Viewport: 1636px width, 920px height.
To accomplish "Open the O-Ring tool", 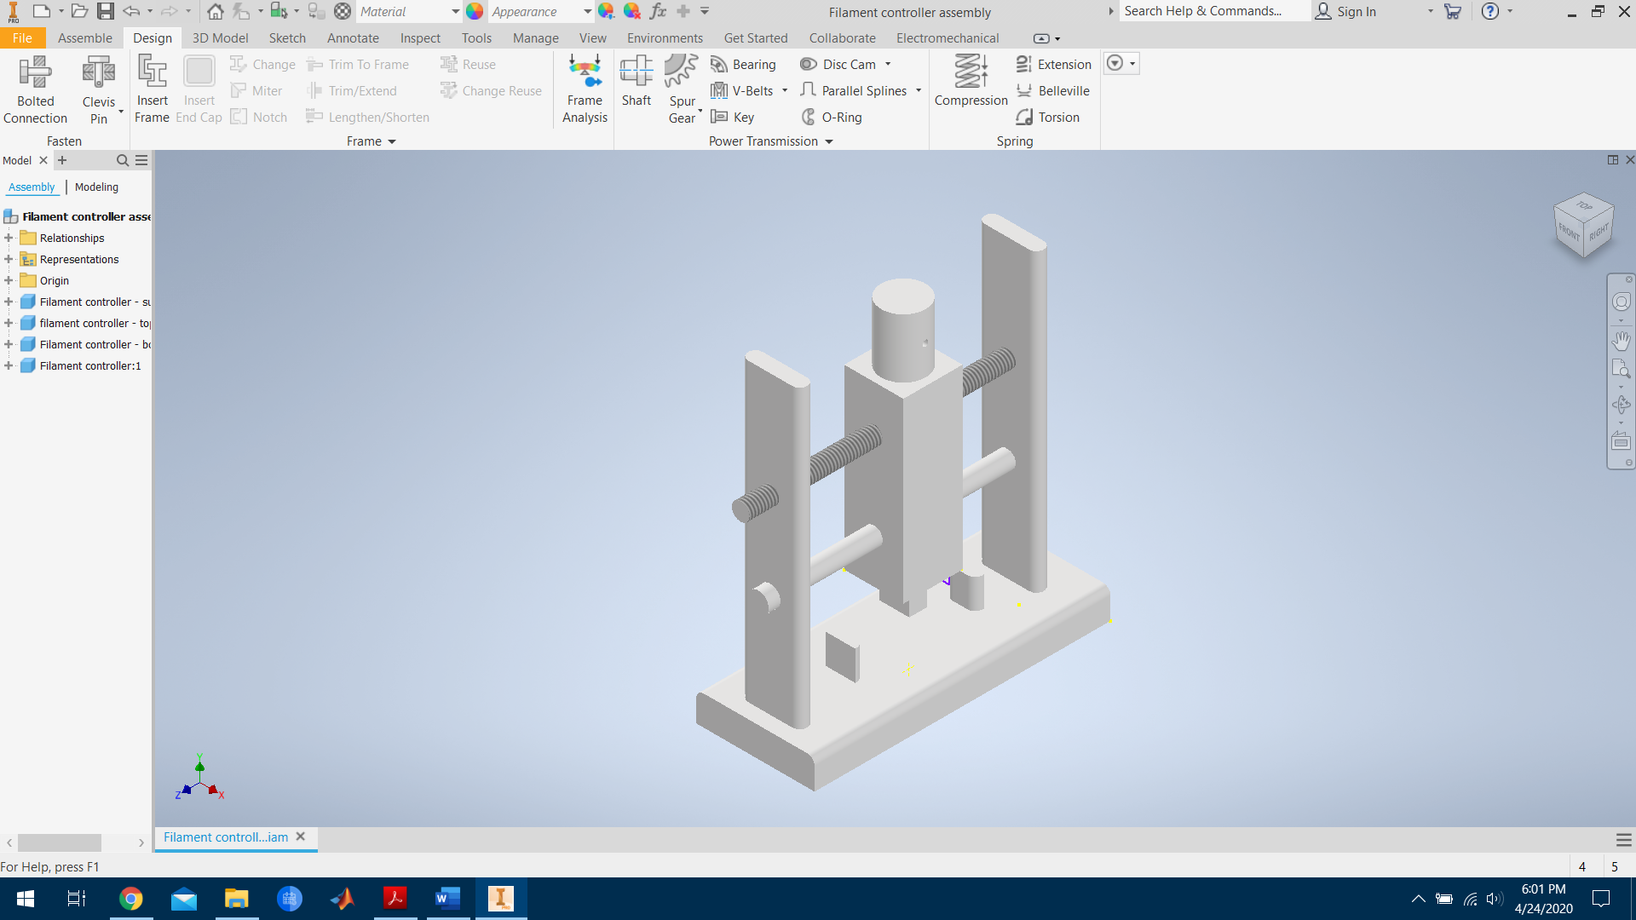I will click(832, 118).
